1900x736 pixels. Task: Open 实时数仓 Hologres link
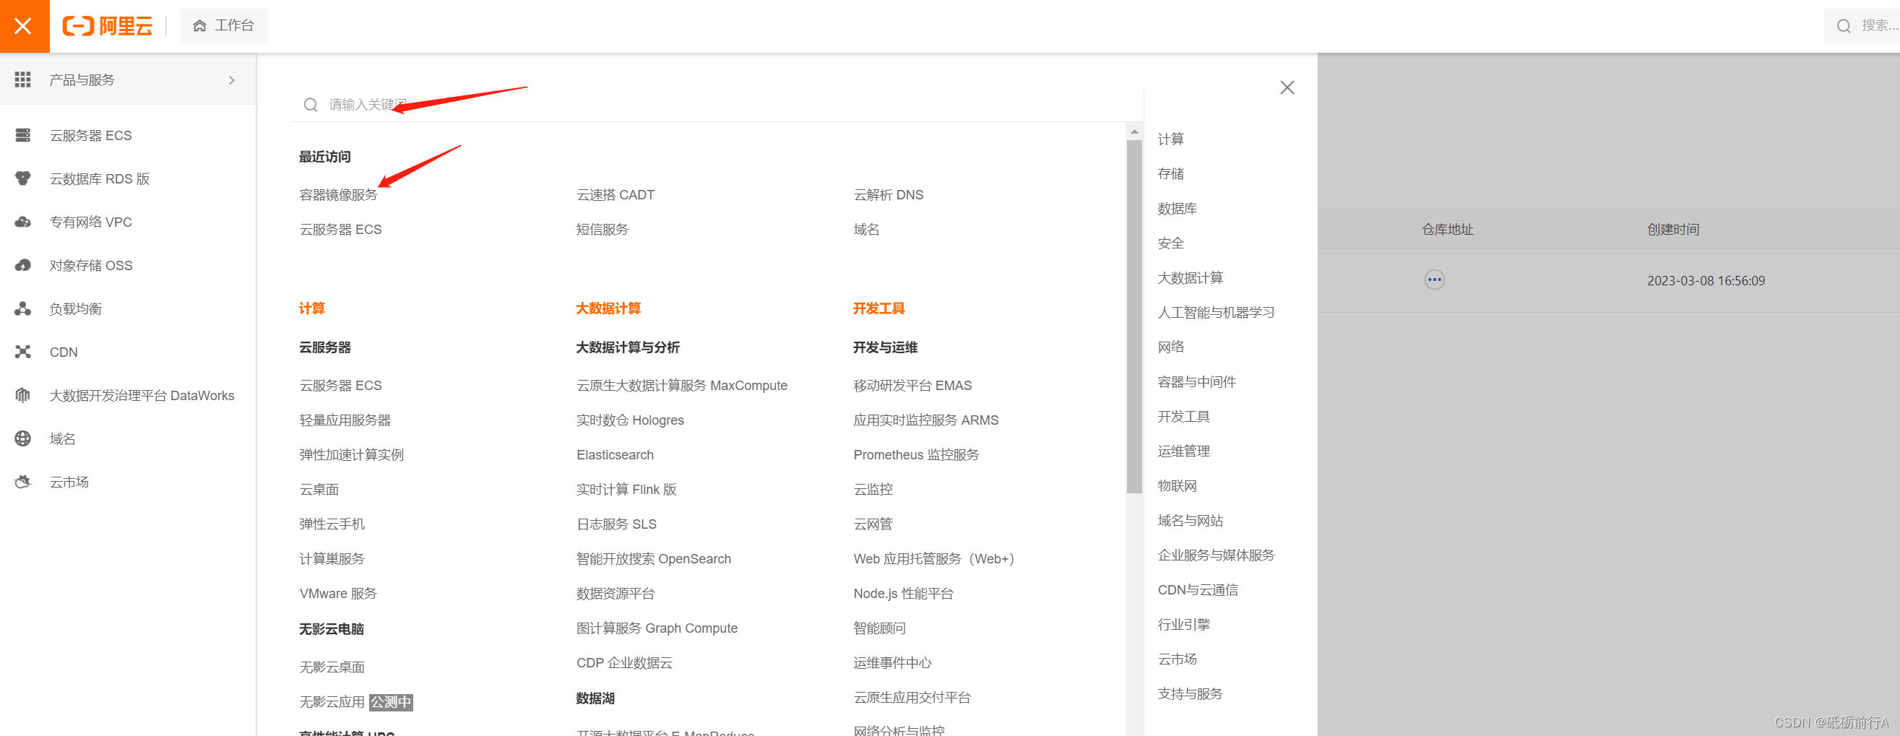click(630, 420)
